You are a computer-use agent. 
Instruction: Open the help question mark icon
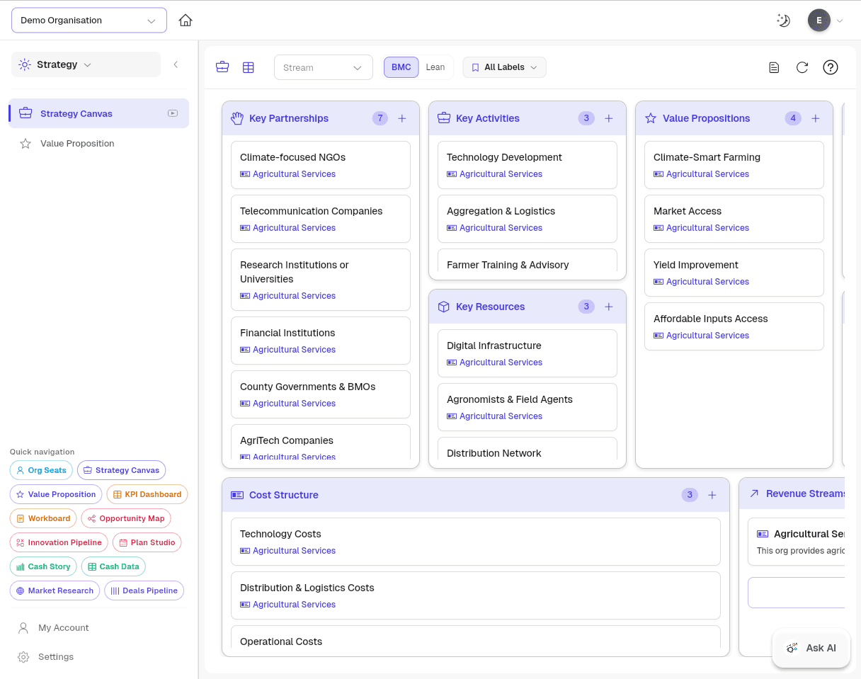coord(831,67)
